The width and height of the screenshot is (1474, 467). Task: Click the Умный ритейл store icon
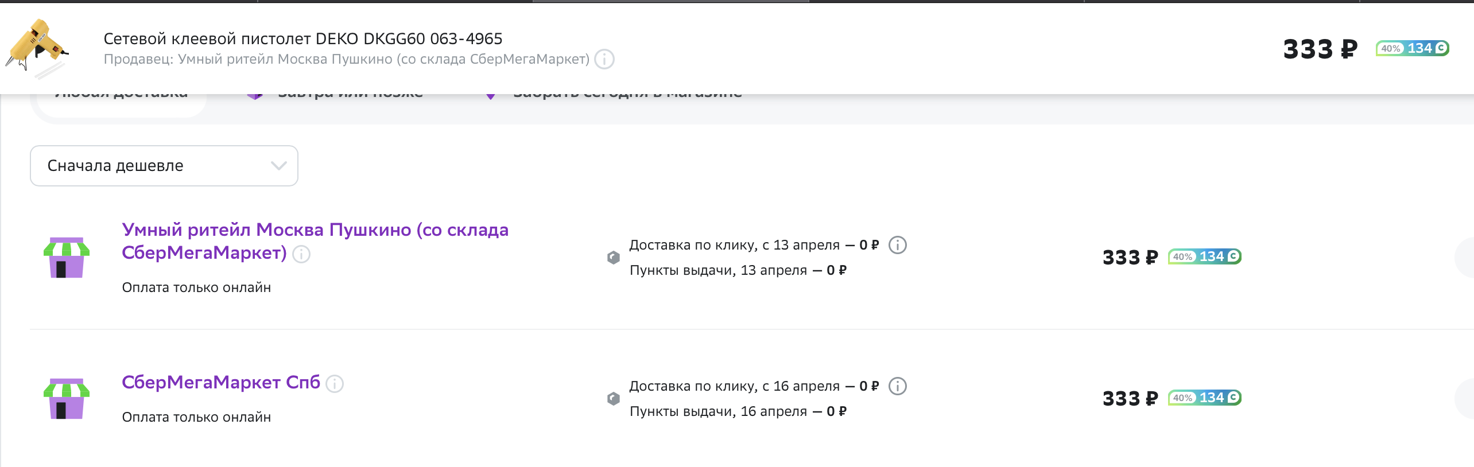coord(67,258)
